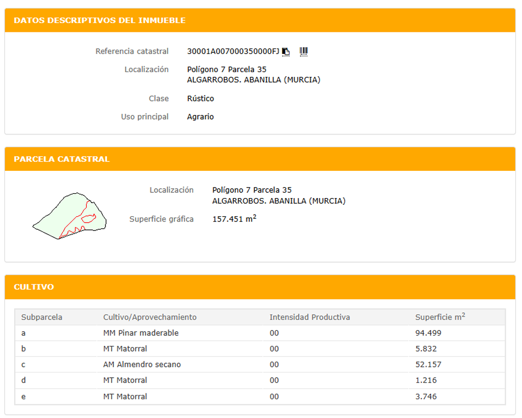The width and height of the screenshot is (522, 418).
Task: Select the Cultivo/Aprovechamiento column header
Action: tap(150, 317)
